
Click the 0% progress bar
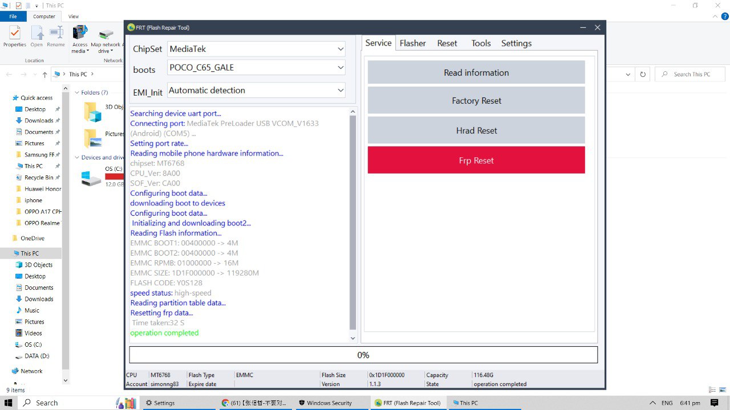click(x=363, y=355)
